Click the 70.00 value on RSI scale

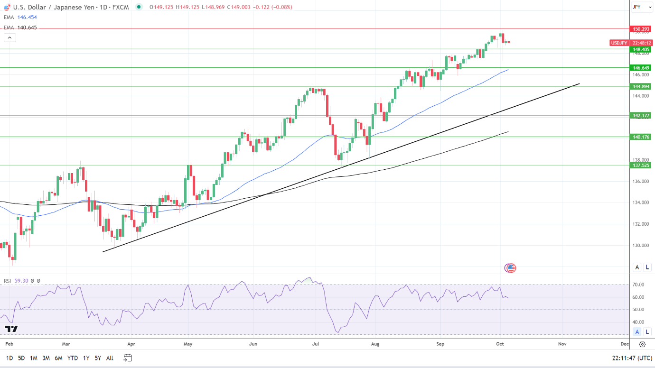pyautogui.click(x=638, y=285)
